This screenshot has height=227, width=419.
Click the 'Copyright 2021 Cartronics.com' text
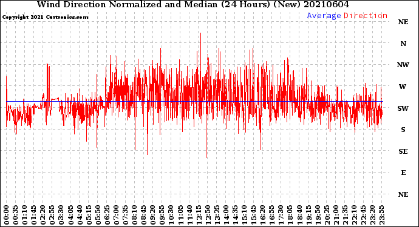click(45, 17)
